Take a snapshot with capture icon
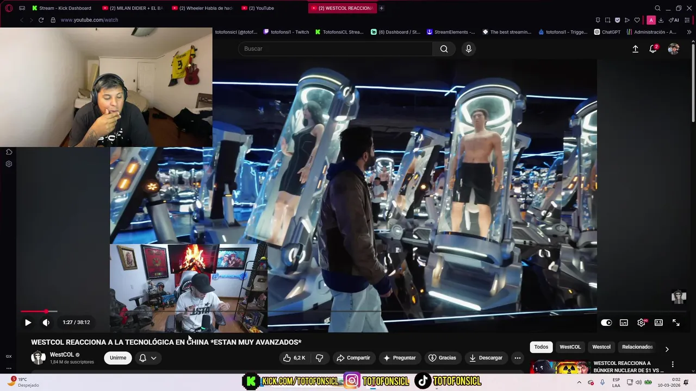Image resolution: width=696 pixels, height=391 pixels. (x=607, y=20)
